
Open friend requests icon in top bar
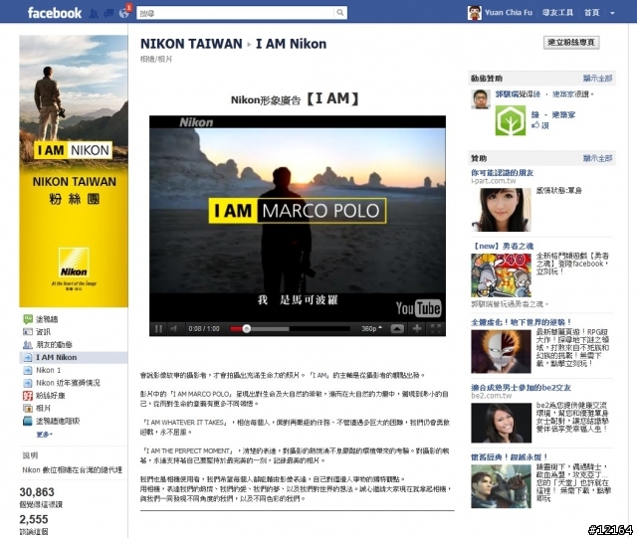pyautogui.click(x=94, y=13)
